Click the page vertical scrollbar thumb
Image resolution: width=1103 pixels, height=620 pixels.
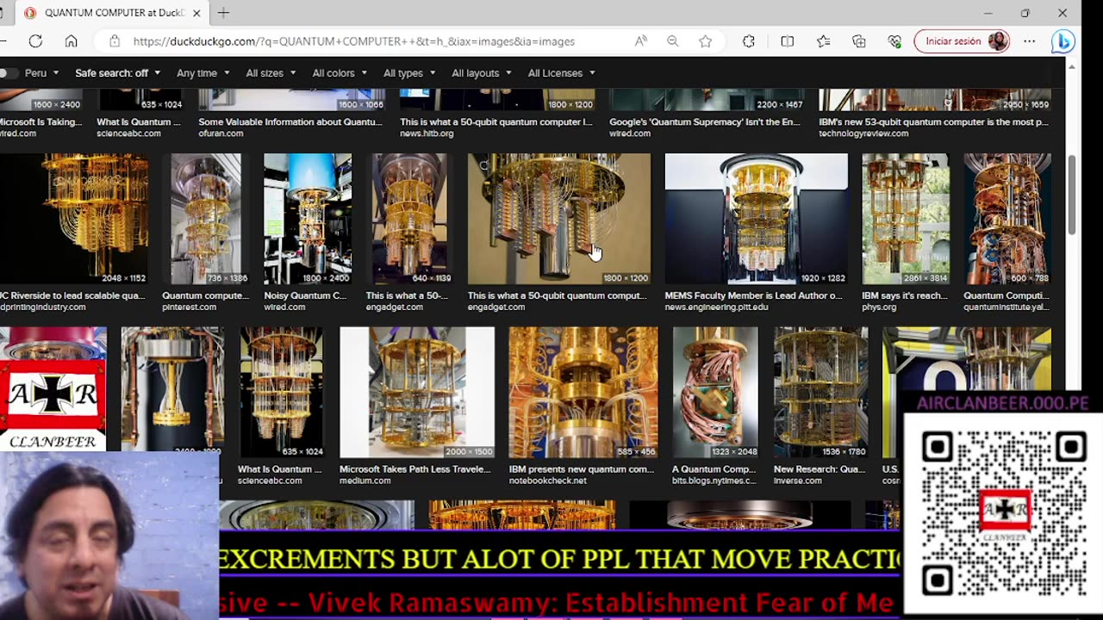click(x=1071, y=195)
